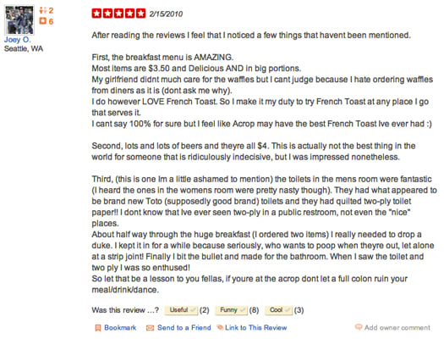
Task: Click the review count number 6
Action: click(51, 21)
